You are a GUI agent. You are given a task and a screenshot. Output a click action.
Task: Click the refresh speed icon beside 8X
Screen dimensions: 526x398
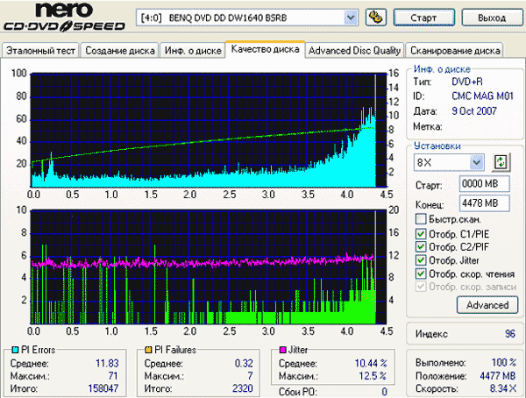click(501, 162)
